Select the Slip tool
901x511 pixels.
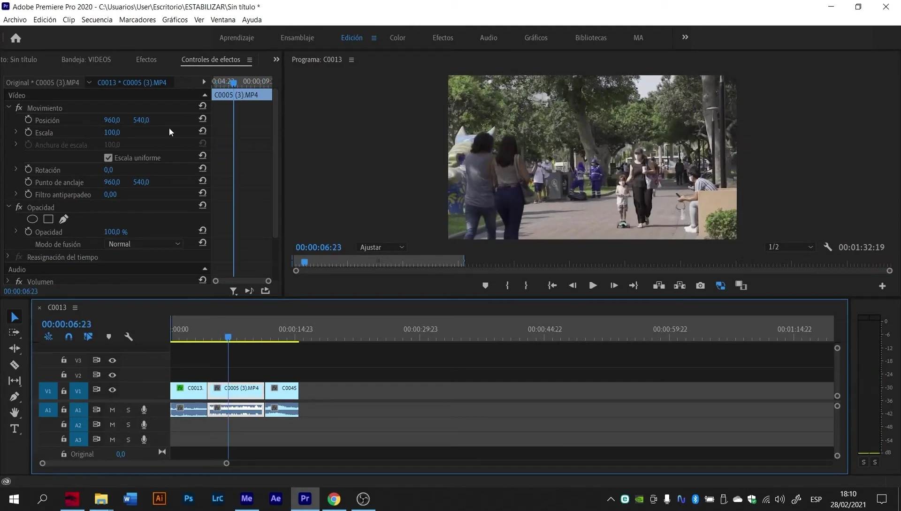(15, 381)
